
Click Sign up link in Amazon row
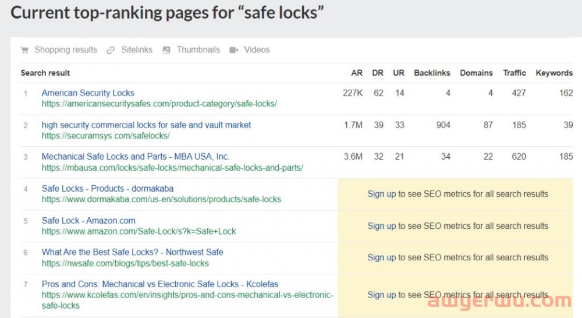[381, 226]
